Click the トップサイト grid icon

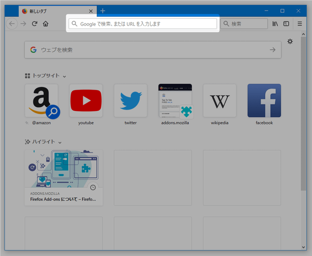tap(27, 76)
